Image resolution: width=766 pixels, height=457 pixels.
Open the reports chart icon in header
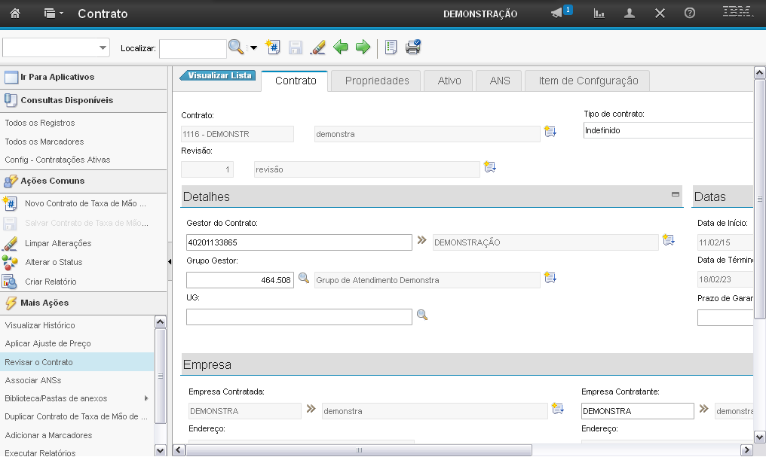[599, 14]
